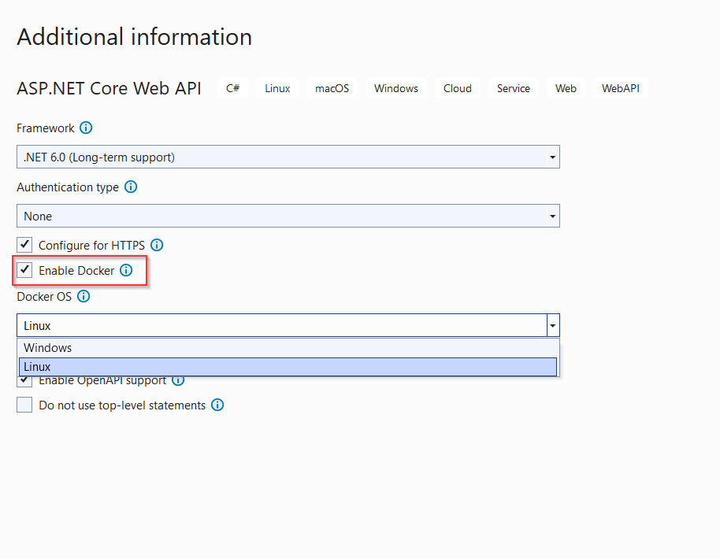Click the Authentication type info icon
This screenshot has width=720, height=559.
(x=131, y=187)
